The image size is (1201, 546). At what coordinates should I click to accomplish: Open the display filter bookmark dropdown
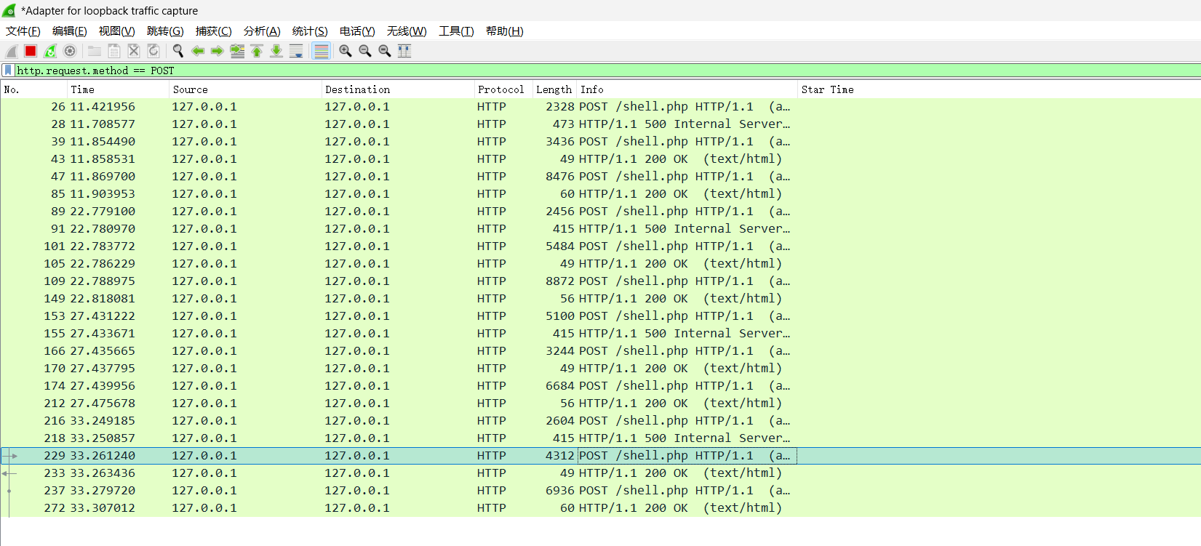[x=8, y=71]
